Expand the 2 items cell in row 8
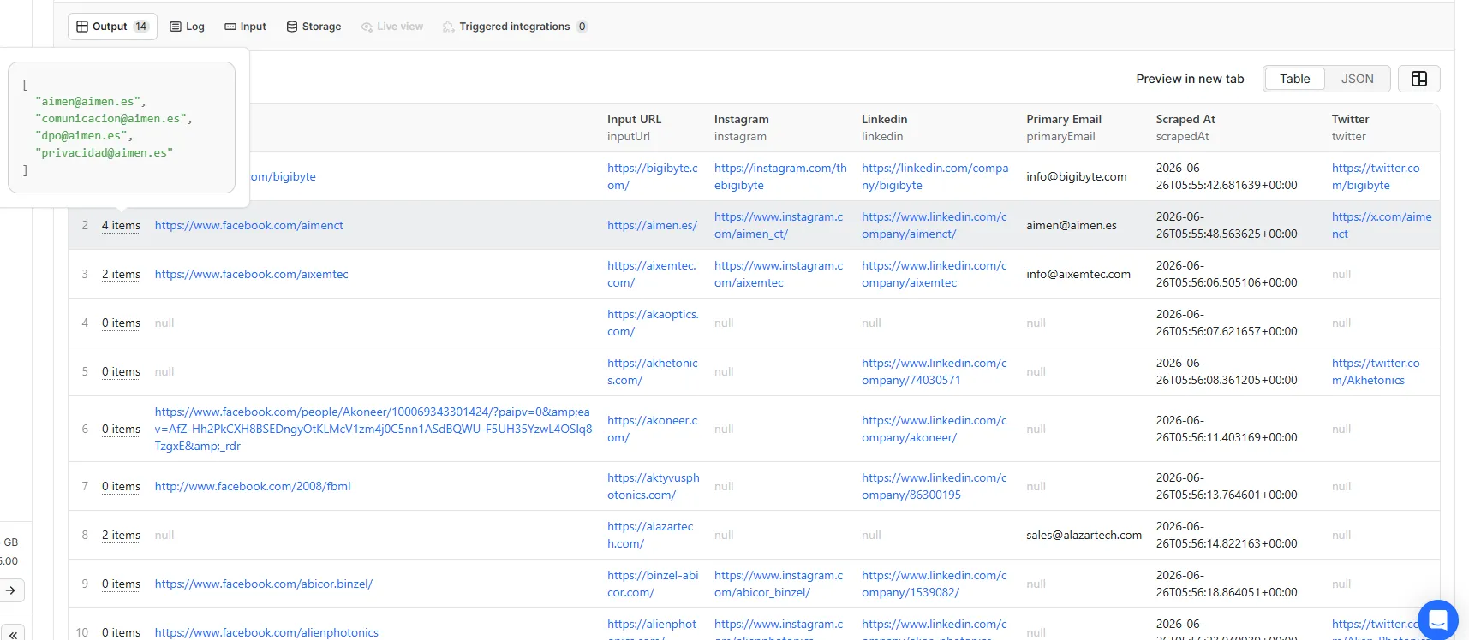 (x=121, y=535)
